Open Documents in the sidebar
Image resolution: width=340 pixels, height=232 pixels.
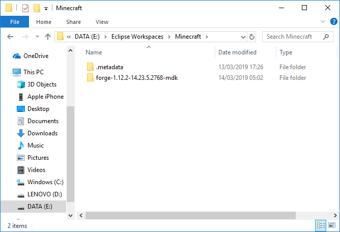tap(38, 121)
